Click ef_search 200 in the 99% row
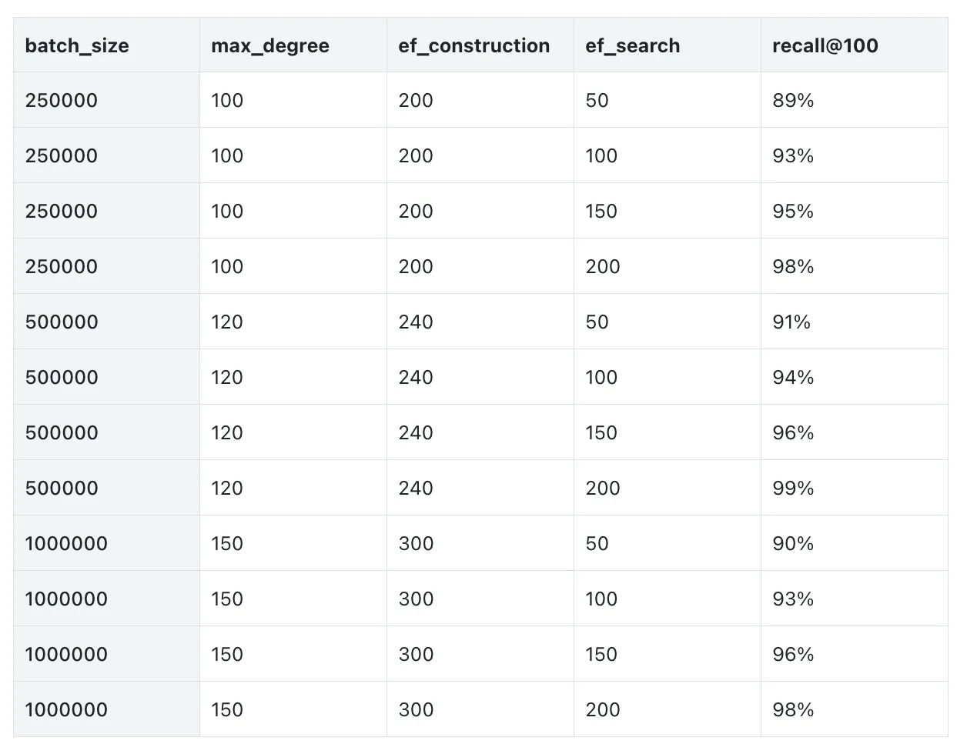The image size is (967, 754). click(602, 489)
